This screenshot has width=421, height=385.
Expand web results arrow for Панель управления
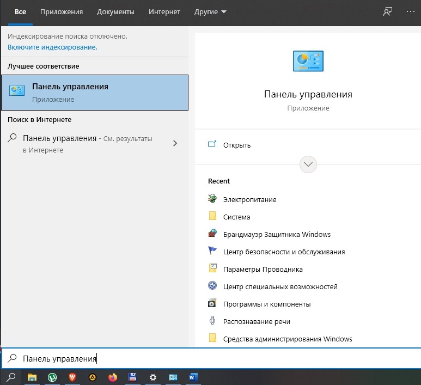[175, 143]
